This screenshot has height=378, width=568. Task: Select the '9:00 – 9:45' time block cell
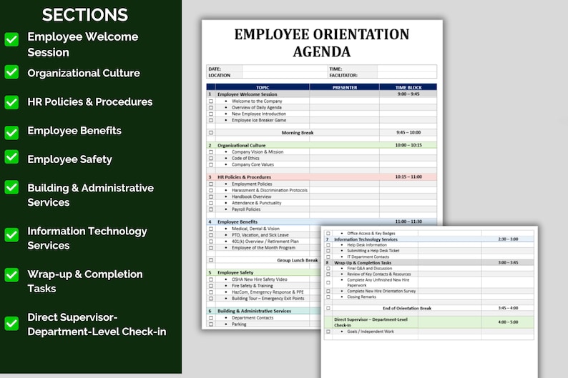coord(408,94)
